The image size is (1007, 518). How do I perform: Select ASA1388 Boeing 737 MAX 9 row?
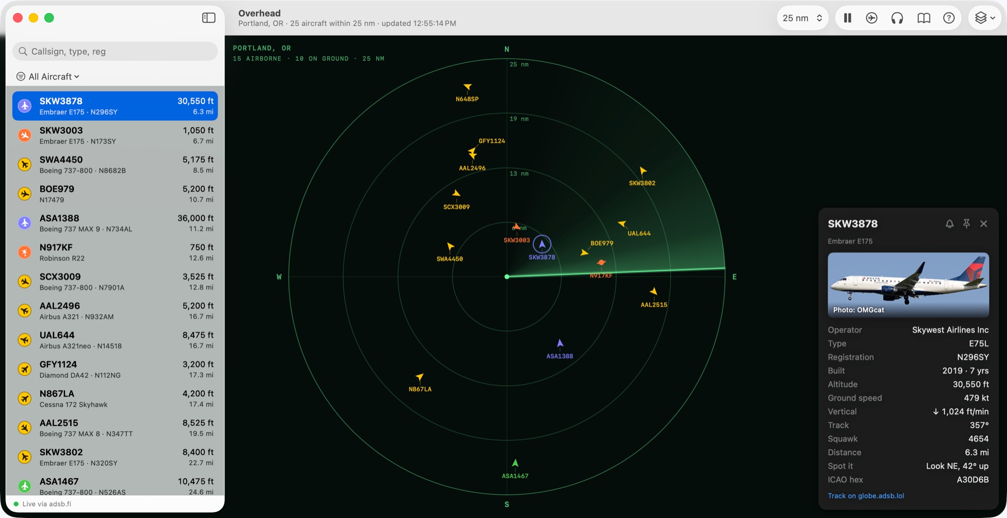pyautogui.click(x=115, y=223)
